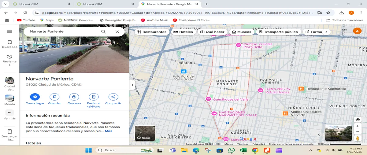Select the Hoteles filter chip
367x155 pixels.
[x=183, y=32]
